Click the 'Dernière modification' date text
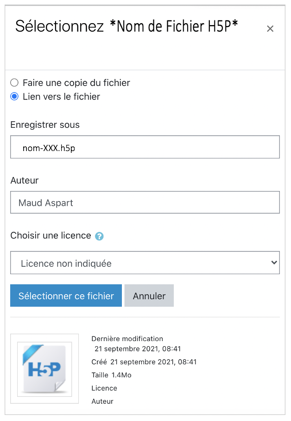The image size is (291, 421). [137, 349]
